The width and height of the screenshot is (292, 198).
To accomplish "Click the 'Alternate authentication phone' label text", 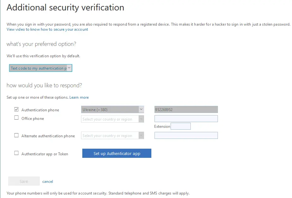I will [x=48, y=136].
